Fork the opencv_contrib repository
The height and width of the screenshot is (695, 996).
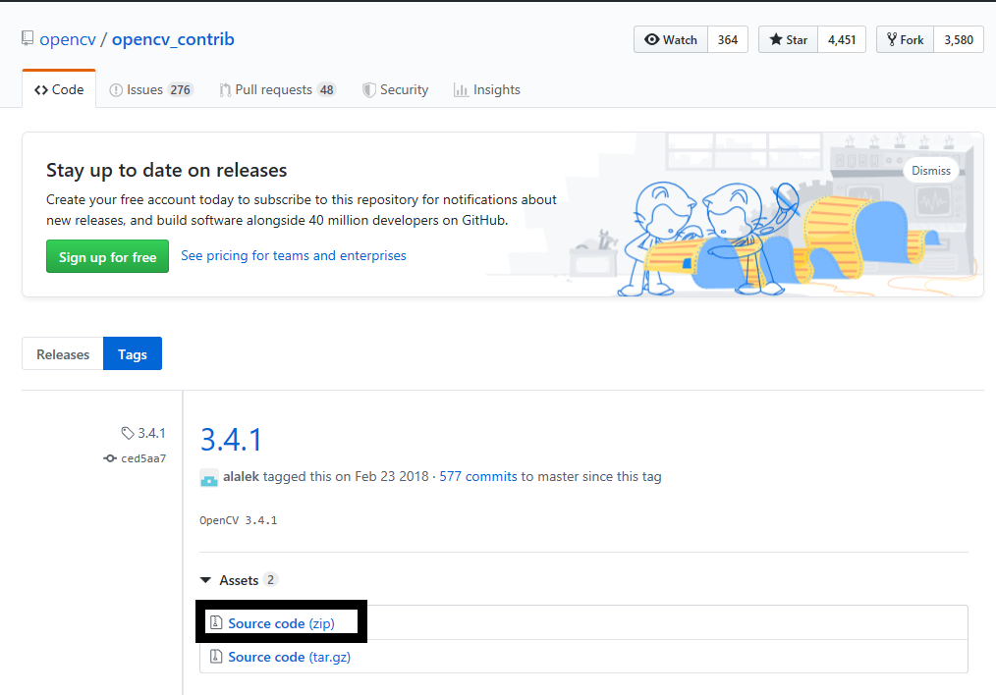pyautogui.click(x=906, y=39)
